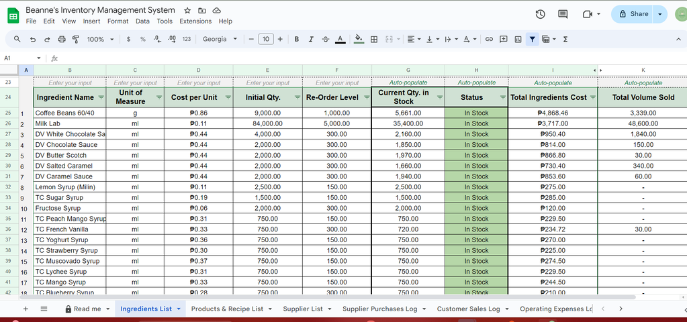Open the text color picker
This screenshot has width=687, height=322.
coord(340,40)
